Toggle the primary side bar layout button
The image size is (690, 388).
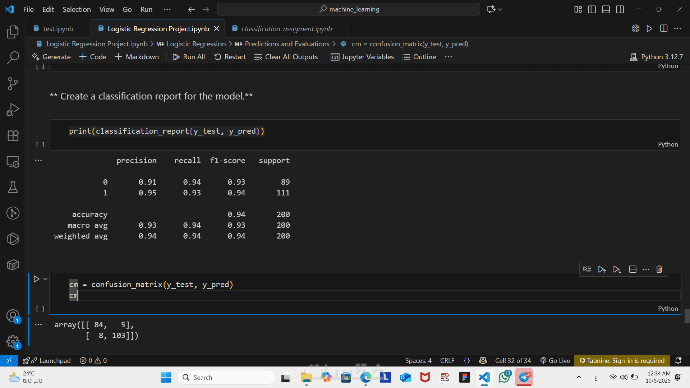click(592, 9)
